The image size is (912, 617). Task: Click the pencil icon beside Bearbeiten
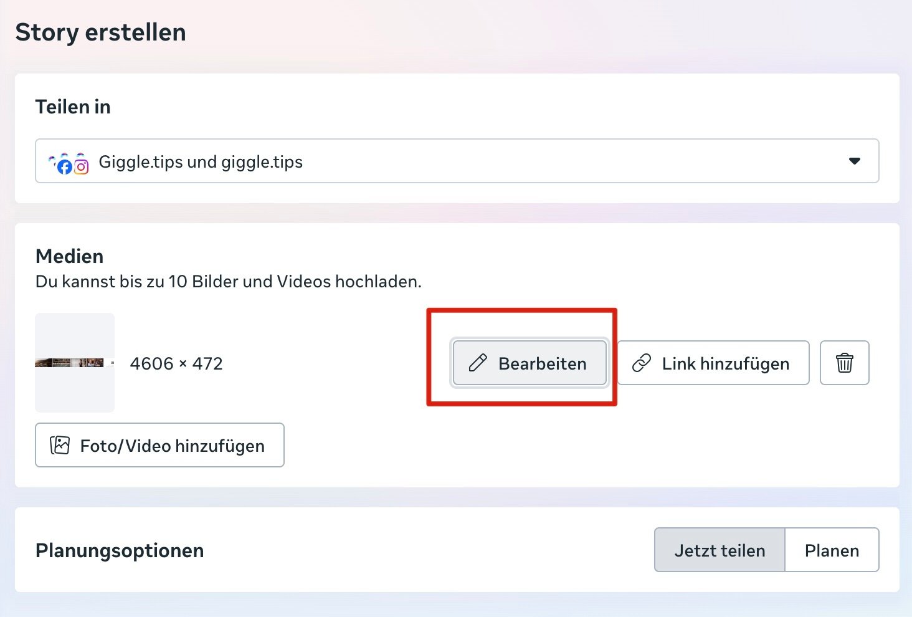coord(478,363)
